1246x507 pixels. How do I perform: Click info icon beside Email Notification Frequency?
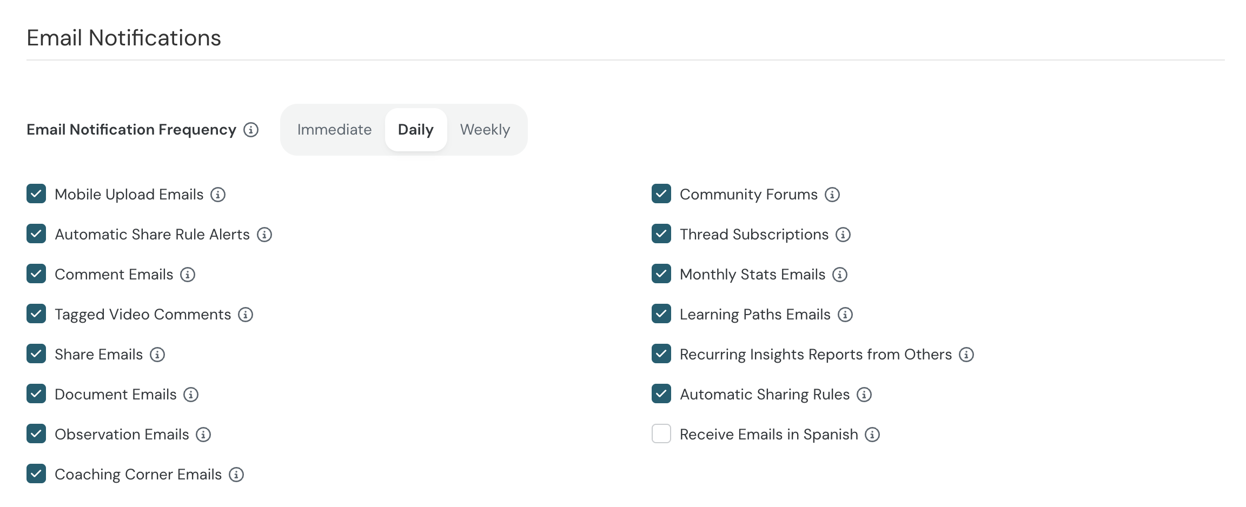pyautogui.click(x=251, y=130)
